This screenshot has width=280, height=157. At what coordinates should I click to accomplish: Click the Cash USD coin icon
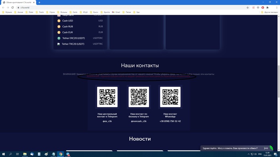click(x=59, y=21)
